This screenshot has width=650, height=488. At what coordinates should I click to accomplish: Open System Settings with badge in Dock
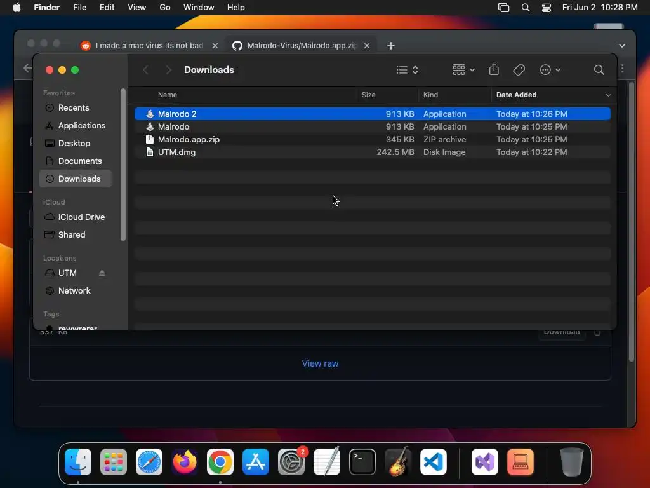tap(291, 462)
